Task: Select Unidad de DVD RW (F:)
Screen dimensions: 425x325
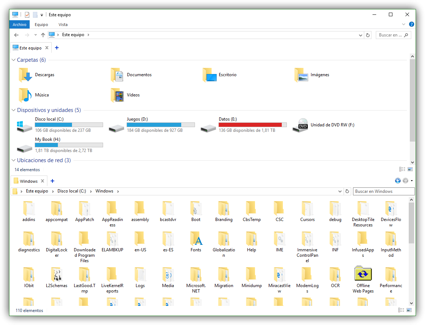Action: pos(323,125)
